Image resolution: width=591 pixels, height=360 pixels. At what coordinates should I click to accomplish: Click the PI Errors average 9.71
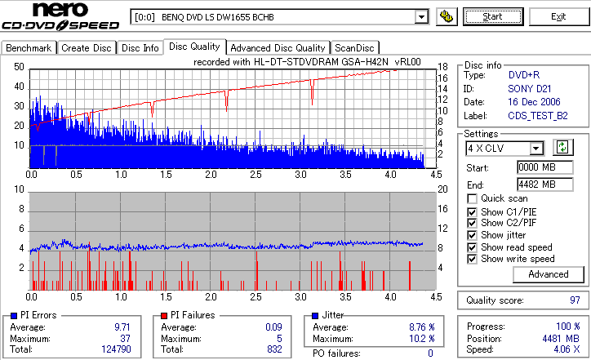tap(122, 327)
